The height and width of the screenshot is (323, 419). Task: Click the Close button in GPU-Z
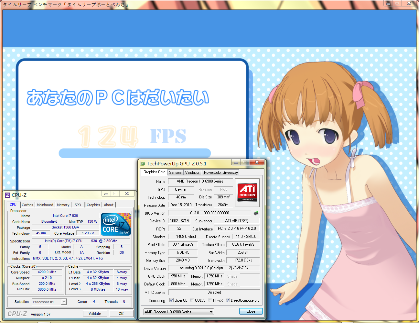251,311
